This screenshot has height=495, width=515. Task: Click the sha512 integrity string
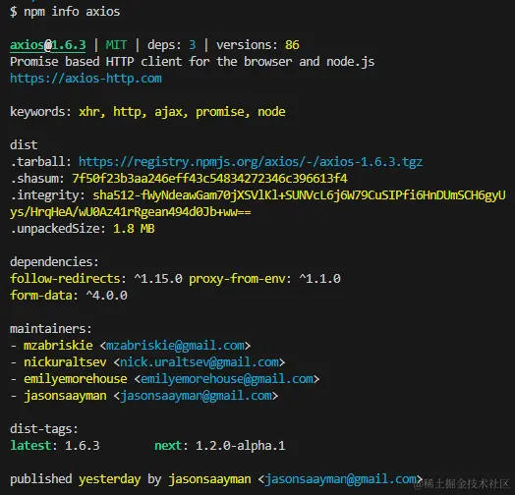click(x=257, y=203)
